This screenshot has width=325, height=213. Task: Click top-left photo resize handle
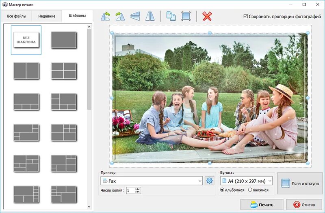(112, 33)
